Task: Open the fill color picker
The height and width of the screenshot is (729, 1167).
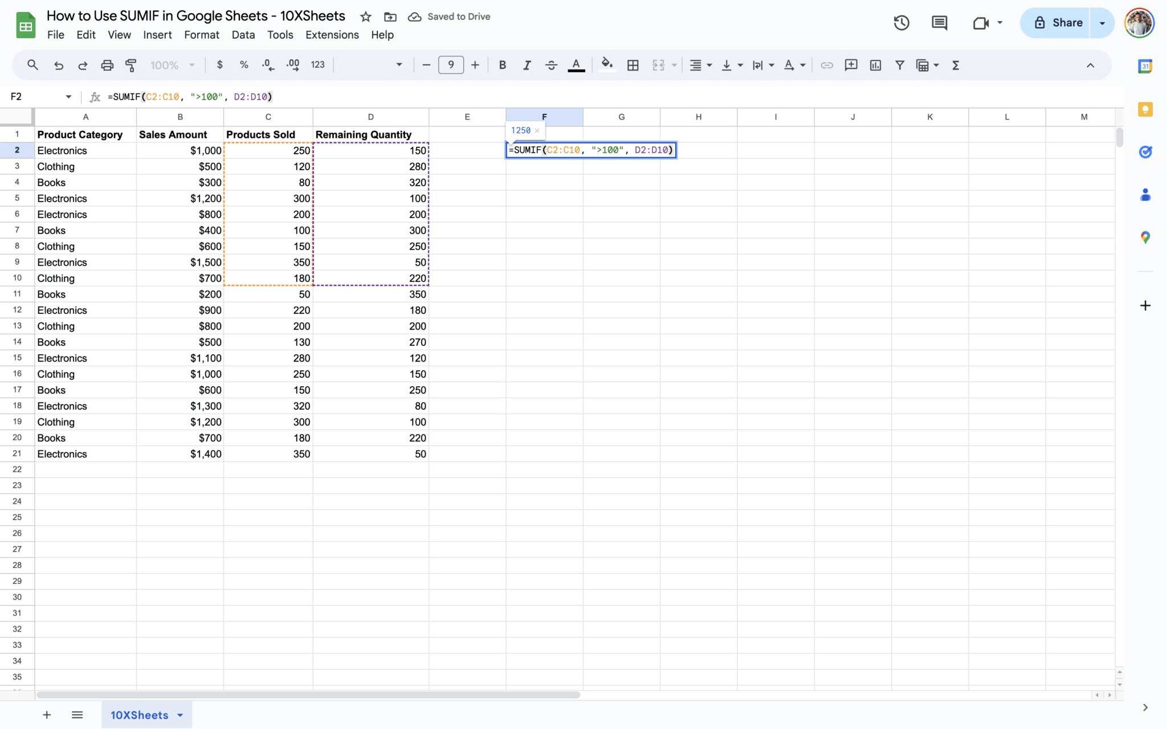Action: click(x=607, y=65)
